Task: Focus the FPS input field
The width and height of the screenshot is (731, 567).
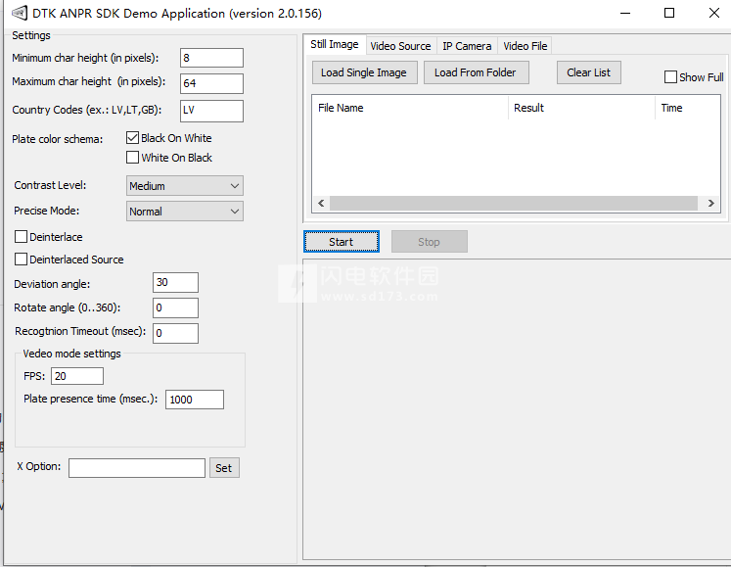Action: click(77, 376)
